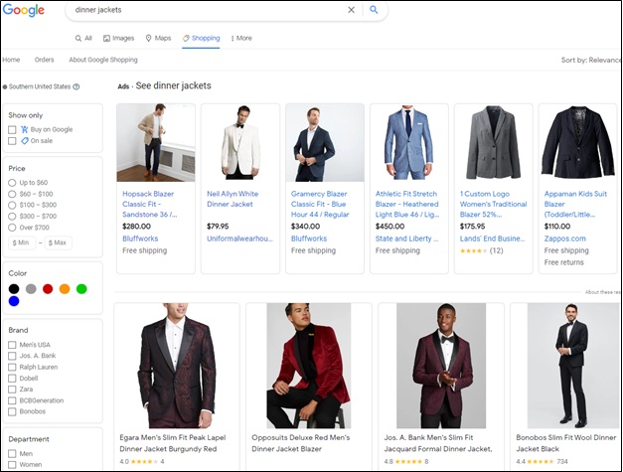Open the help icon beside Southern United States
This screenshot has width=623, height=472.
pos(77,86)
